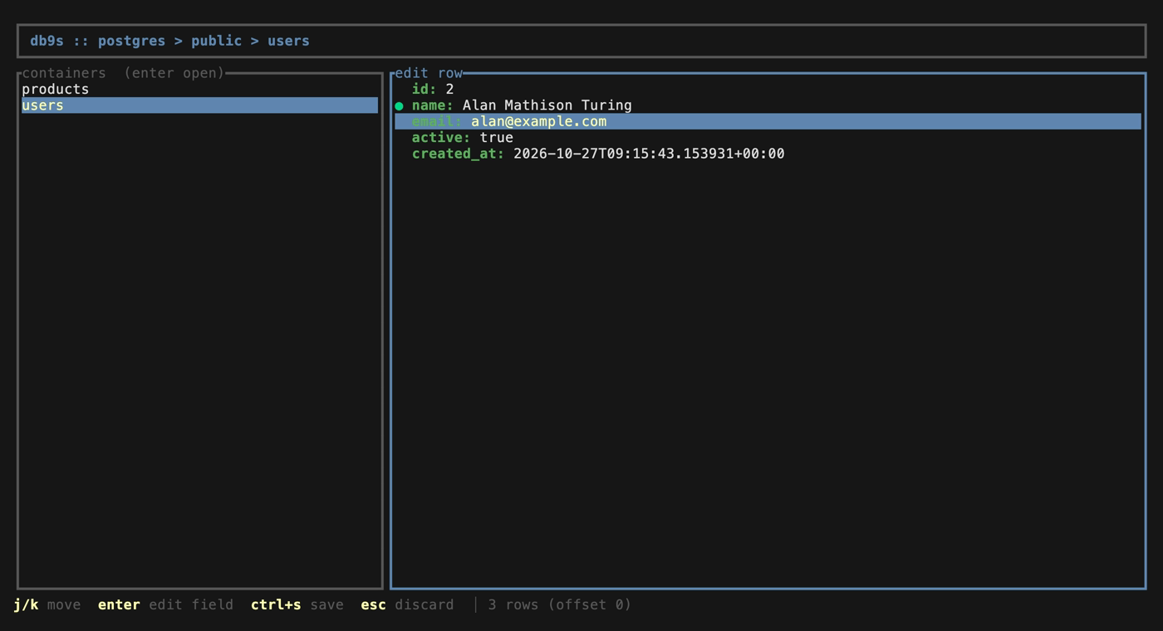Click the edit row panel title
The height and width of the screenshot is (631, 1163).
click(429, 73)
